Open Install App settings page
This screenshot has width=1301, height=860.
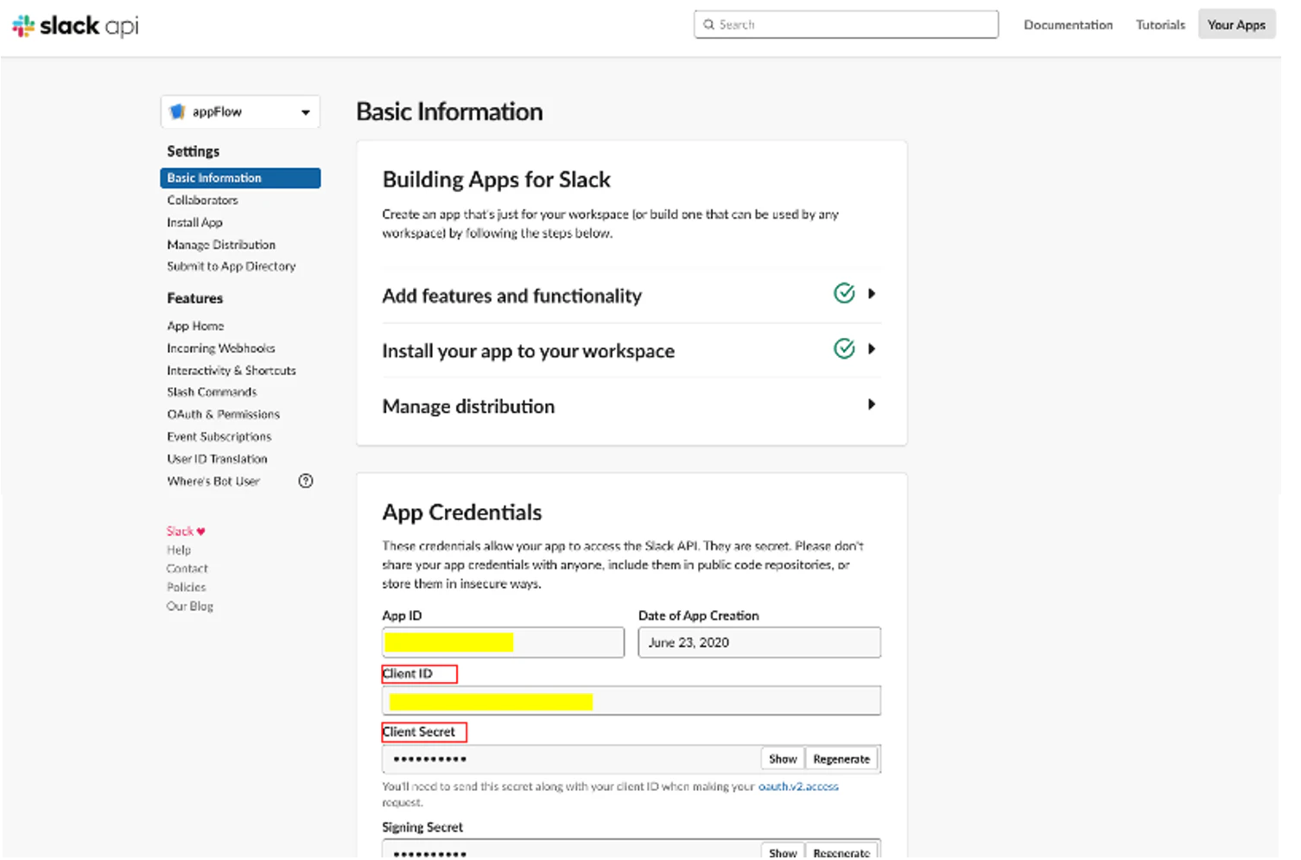pyautogui.click(x=195, y=223)
